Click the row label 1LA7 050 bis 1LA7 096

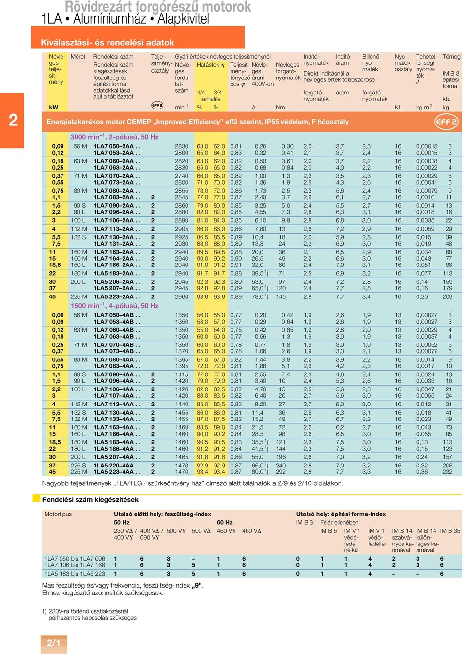click(x=75, y=559)
